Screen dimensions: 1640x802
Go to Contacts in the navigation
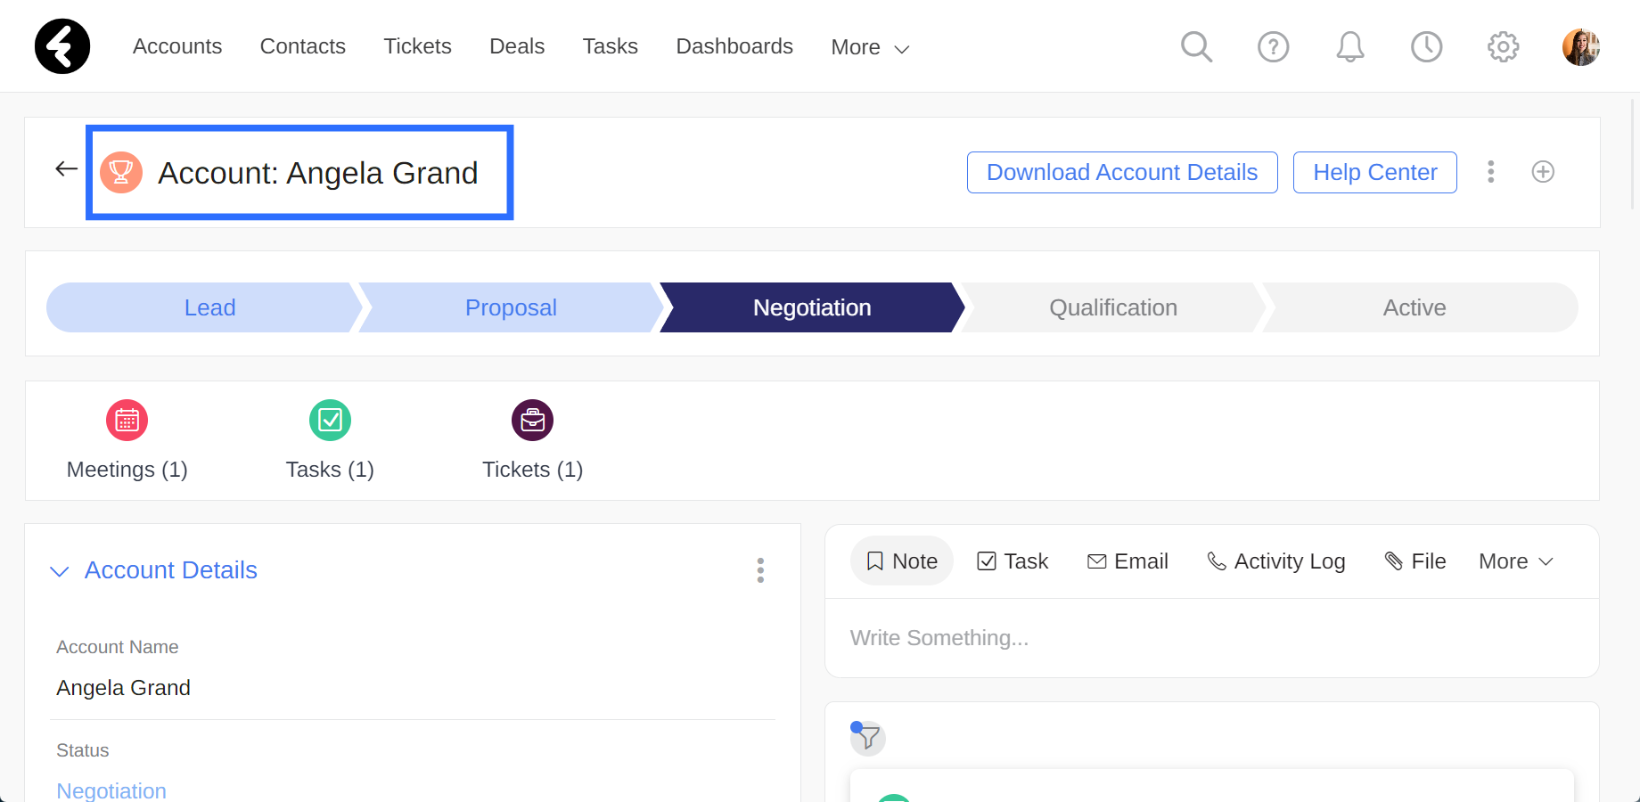click(x=302, y=46)
